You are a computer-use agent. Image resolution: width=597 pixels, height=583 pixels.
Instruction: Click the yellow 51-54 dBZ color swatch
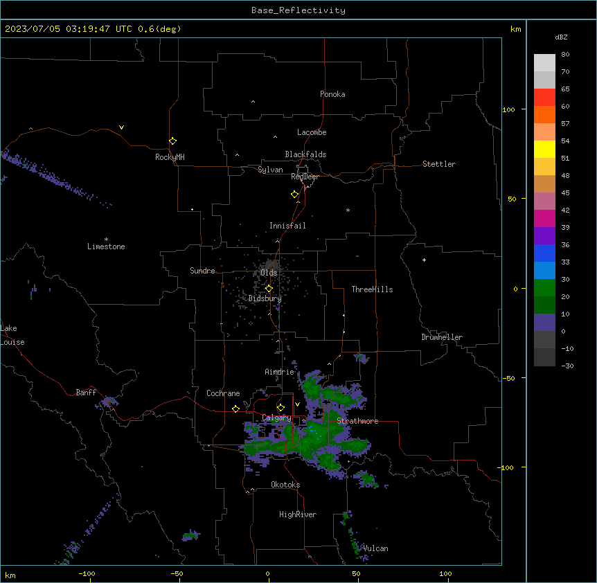tap(544, 149)
